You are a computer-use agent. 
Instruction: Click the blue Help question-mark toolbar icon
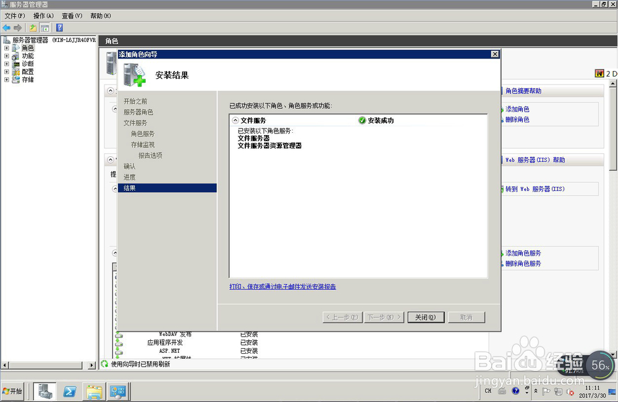[x=59, y=27]
